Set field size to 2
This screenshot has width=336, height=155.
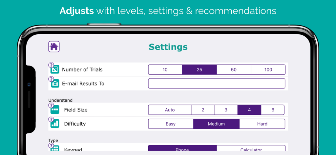[x=203, y=110]
